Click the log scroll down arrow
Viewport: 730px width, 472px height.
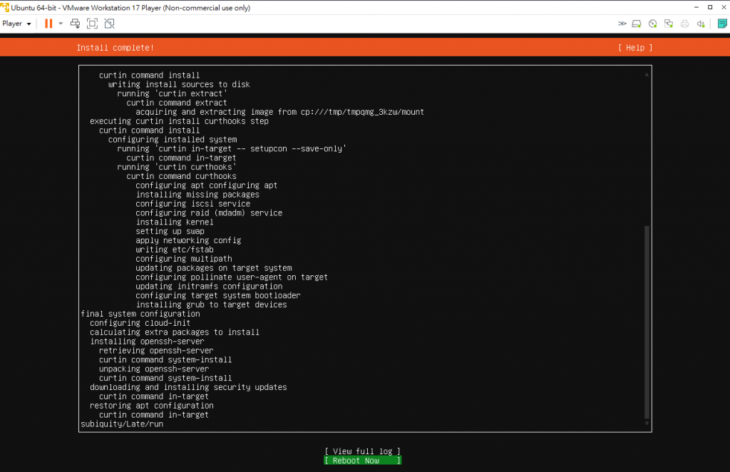pos(647,423)
